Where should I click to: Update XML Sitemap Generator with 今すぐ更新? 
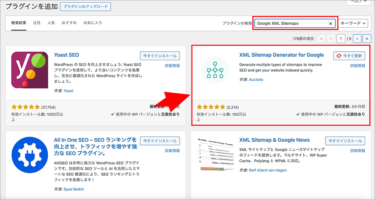coord(349,56)
